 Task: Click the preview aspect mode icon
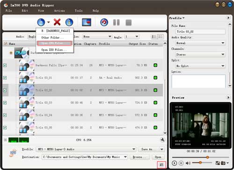tap(218, 163)
